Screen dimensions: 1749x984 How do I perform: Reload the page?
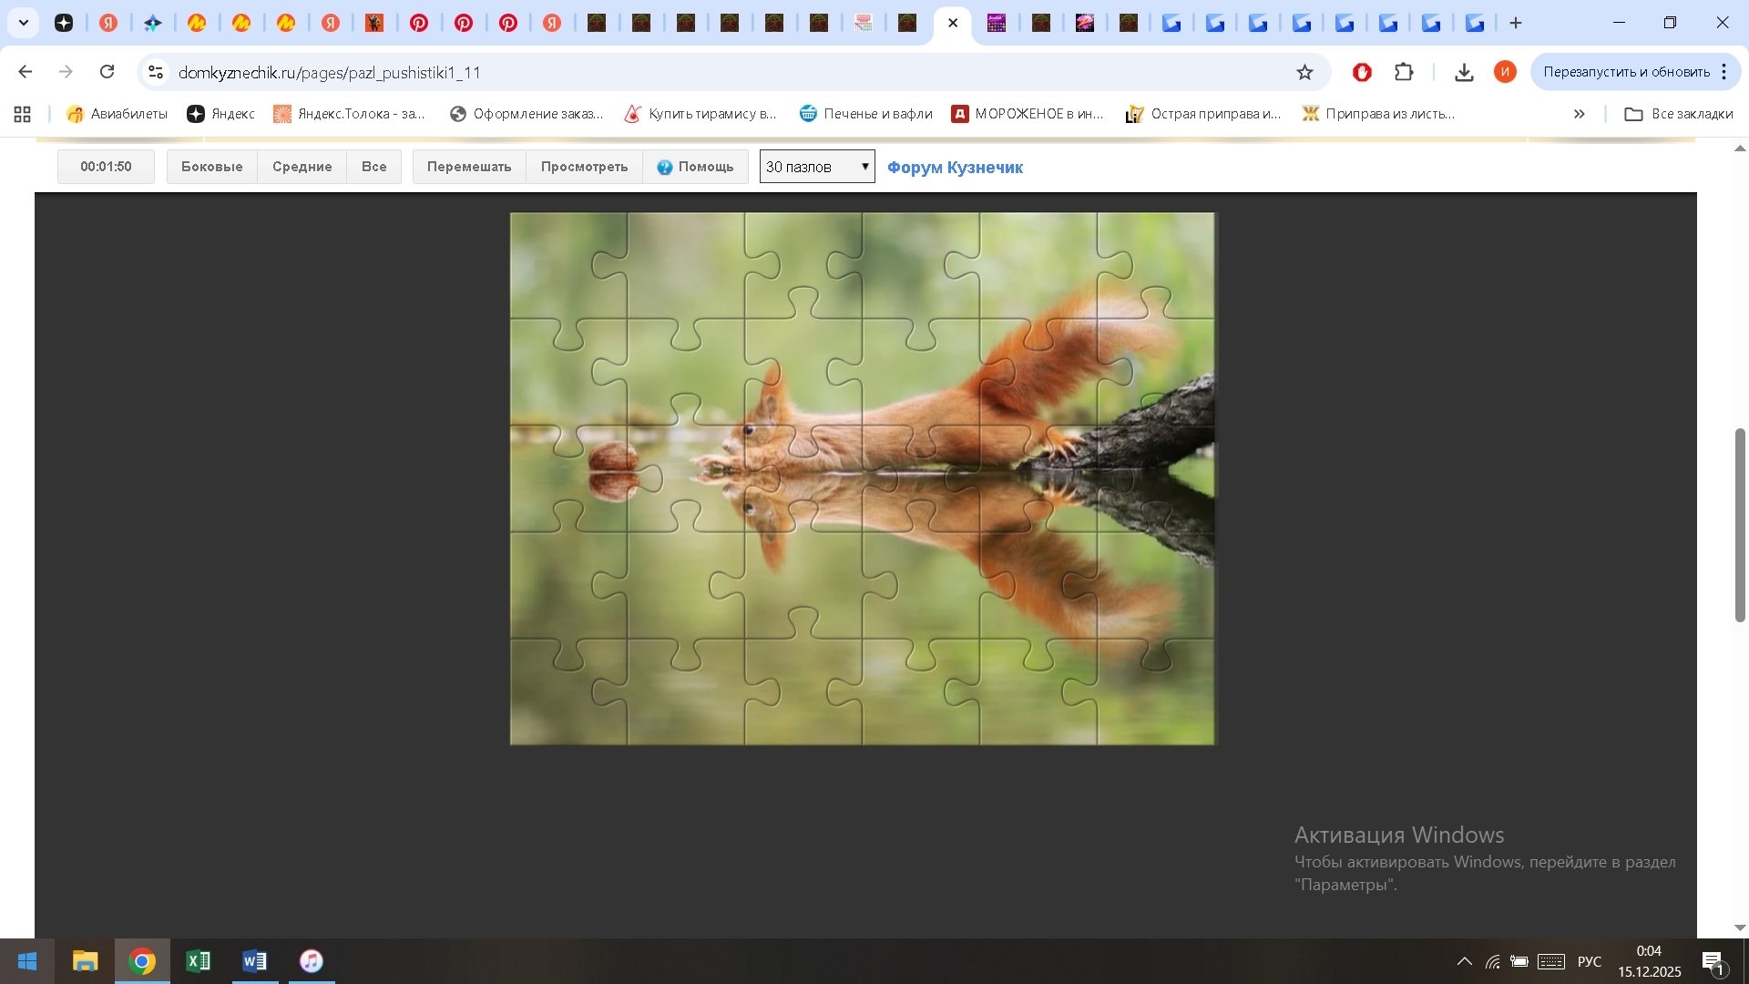click(x=107, y=72)
